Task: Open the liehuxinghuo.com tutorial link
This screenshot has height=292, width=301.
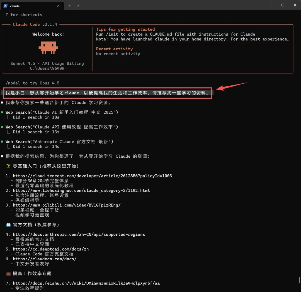Action: (x=81, y=190)
